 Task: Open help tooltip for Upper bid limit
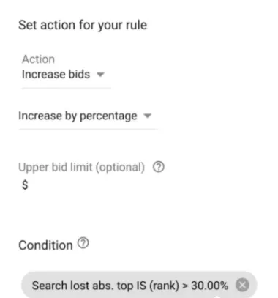[x=159, y=167]
